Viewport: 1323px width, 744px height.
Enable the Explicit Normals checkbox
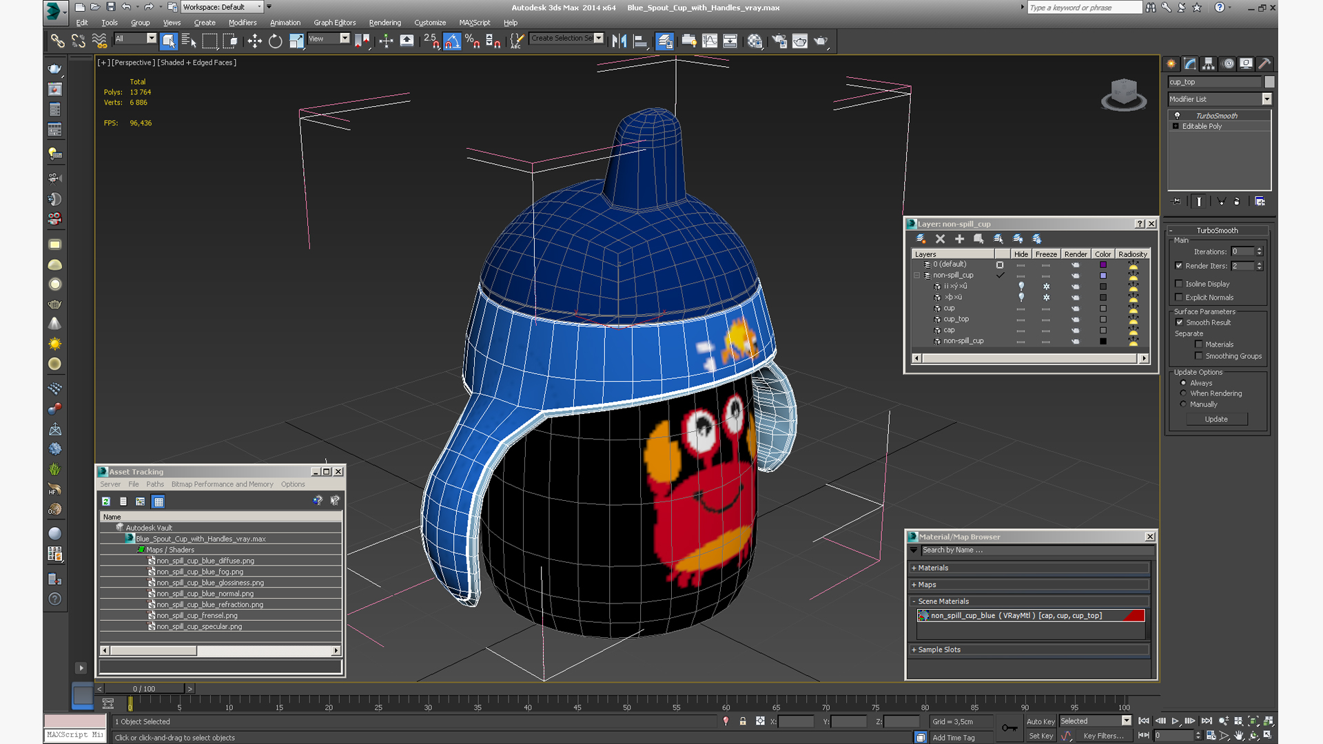click(x=1179, y=298)
